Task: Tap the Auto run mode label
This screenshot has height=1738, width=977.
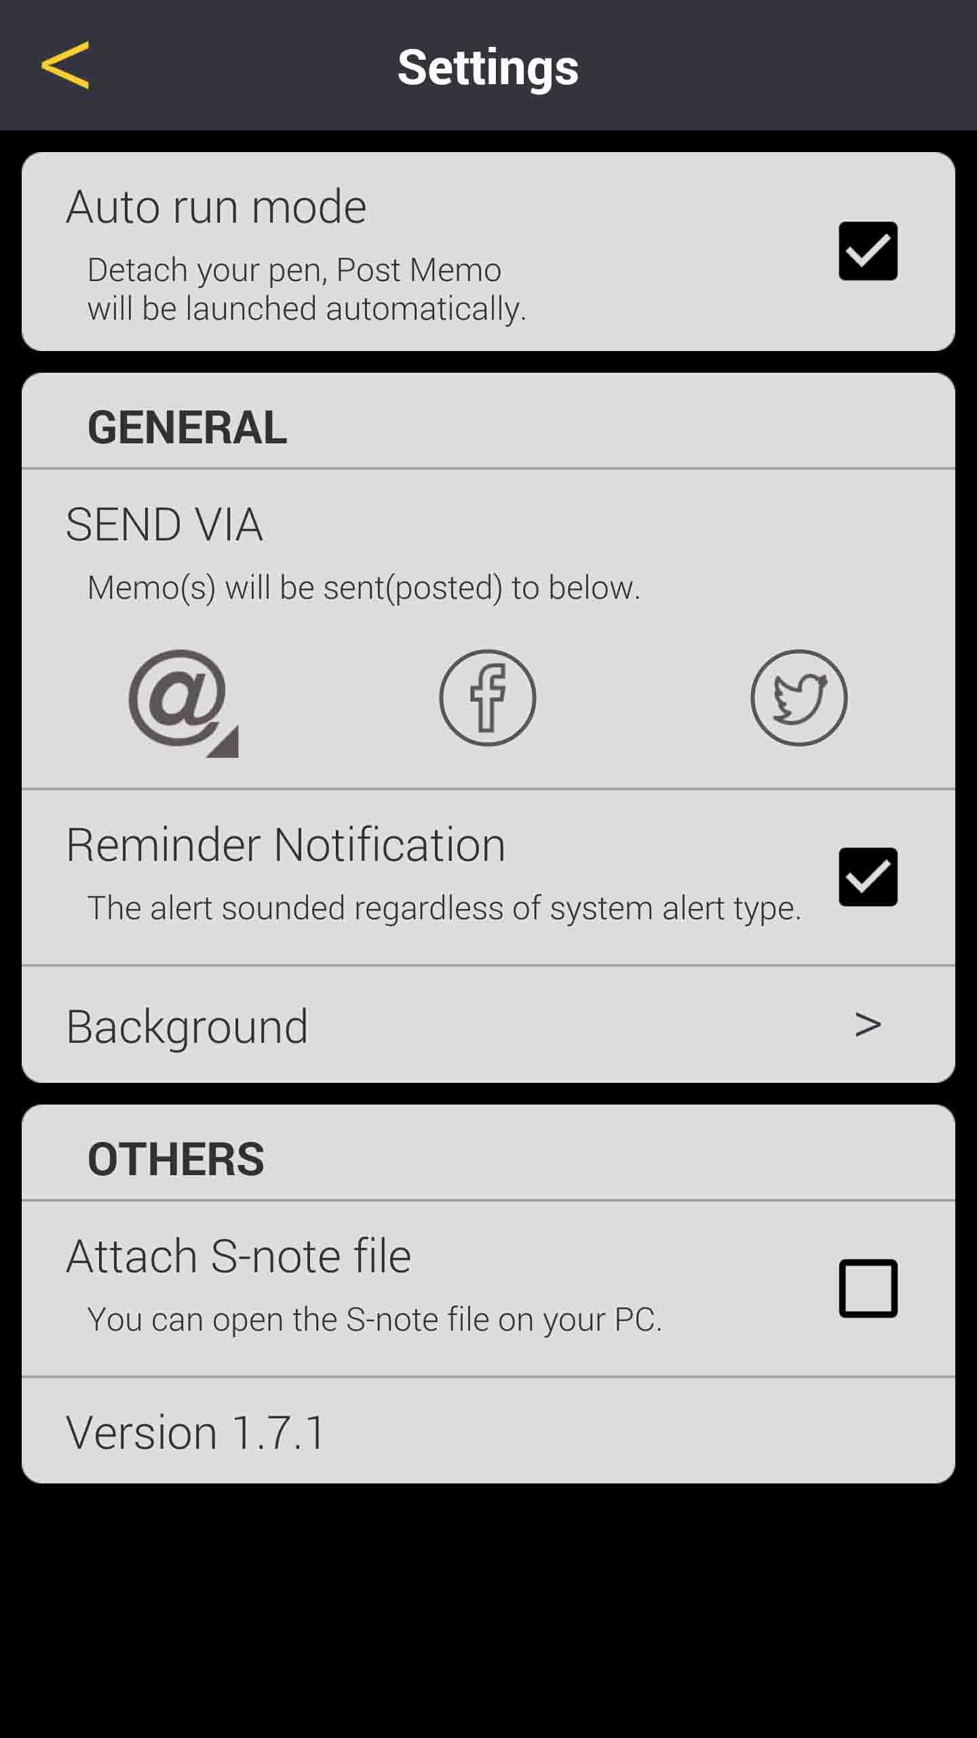Action: click(x=216, y=206)
